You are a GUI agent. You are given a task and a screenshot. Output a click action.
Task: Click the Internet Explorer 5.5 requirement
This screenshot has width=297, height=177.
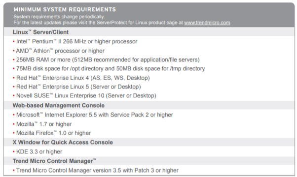click(95, 115)
